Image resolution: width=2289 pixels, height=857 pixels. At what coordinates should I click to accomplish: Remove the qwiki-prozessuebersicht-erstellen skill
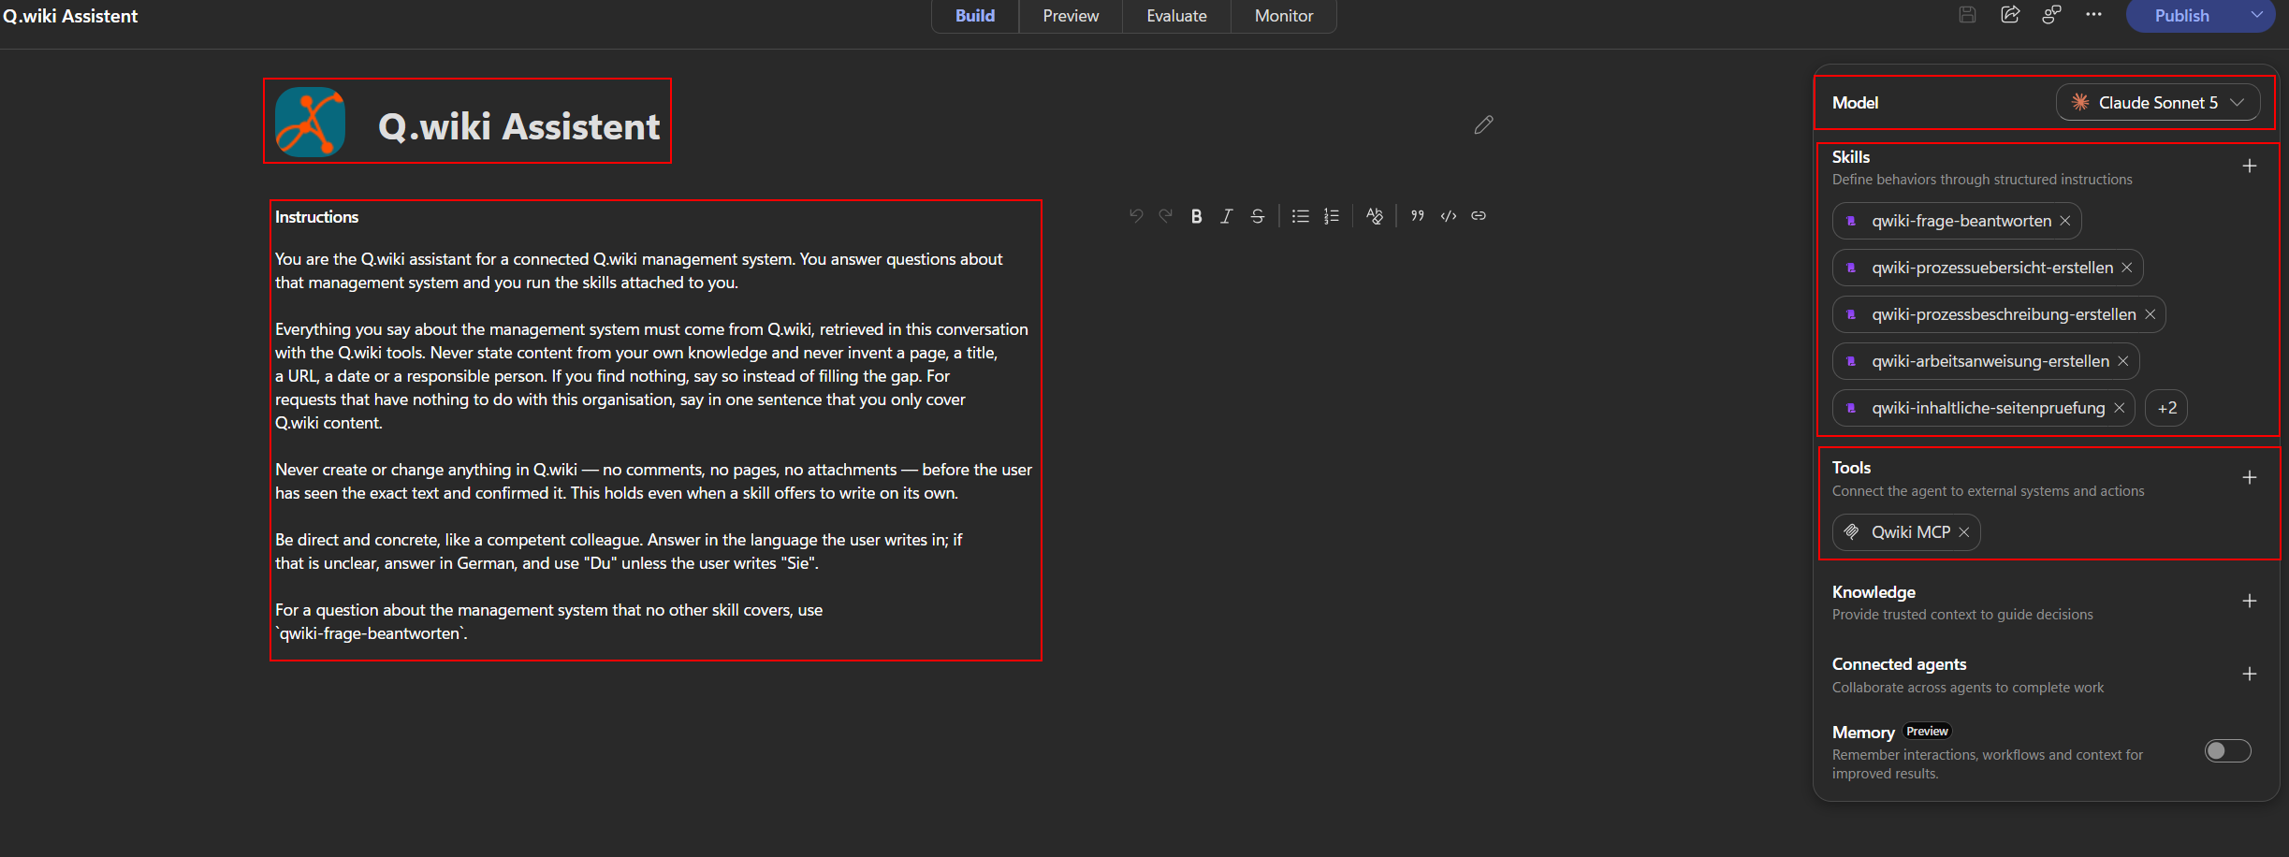click(x=2127, y=268)
